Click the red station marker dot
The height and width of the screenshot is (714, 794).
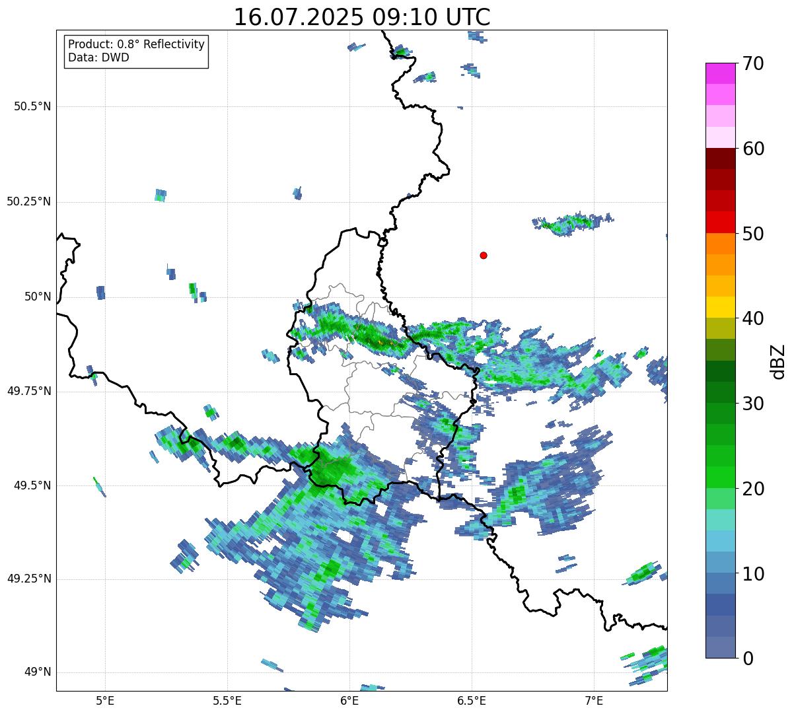tap(484, 255)
